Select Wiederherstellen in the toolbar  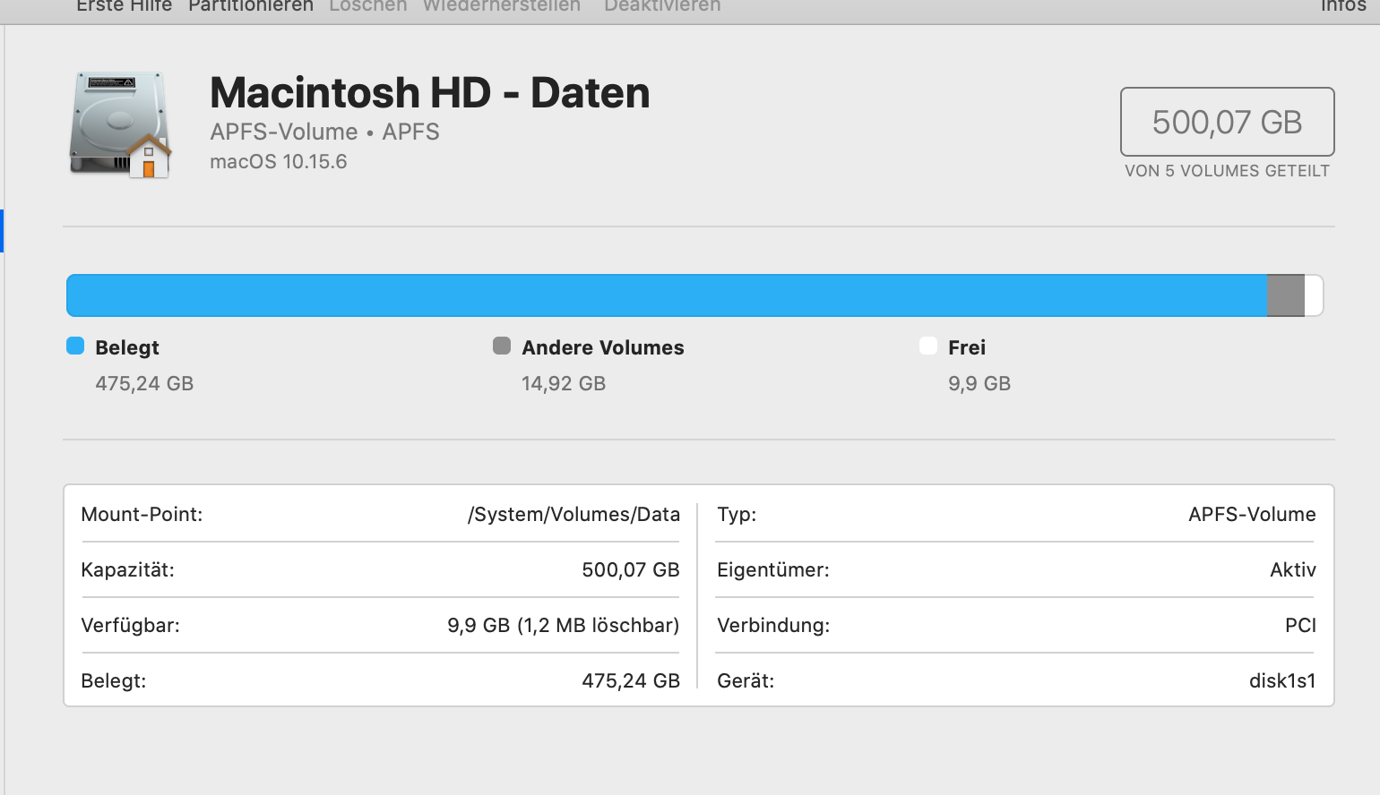click(502, 5)
